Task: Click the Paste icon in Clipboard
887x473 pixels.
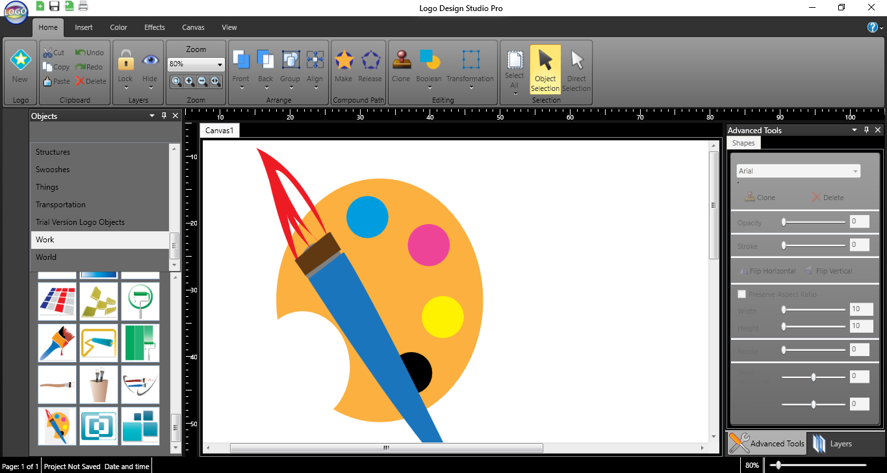Action: point(47,81)
